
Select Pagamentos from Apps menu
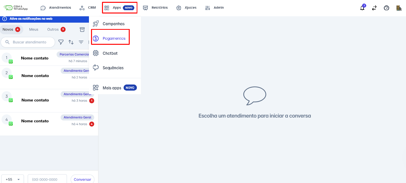point(114,38)
